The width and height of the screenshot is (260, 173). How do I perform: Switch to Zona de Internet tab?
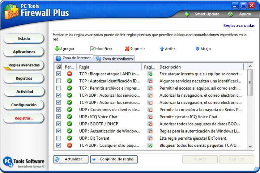(74, 58)
